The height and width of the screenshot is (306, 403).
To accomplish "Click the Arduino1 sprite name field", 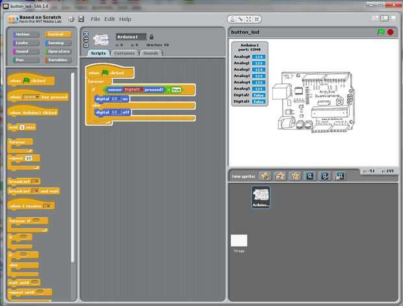I will [x=131, y=37].
